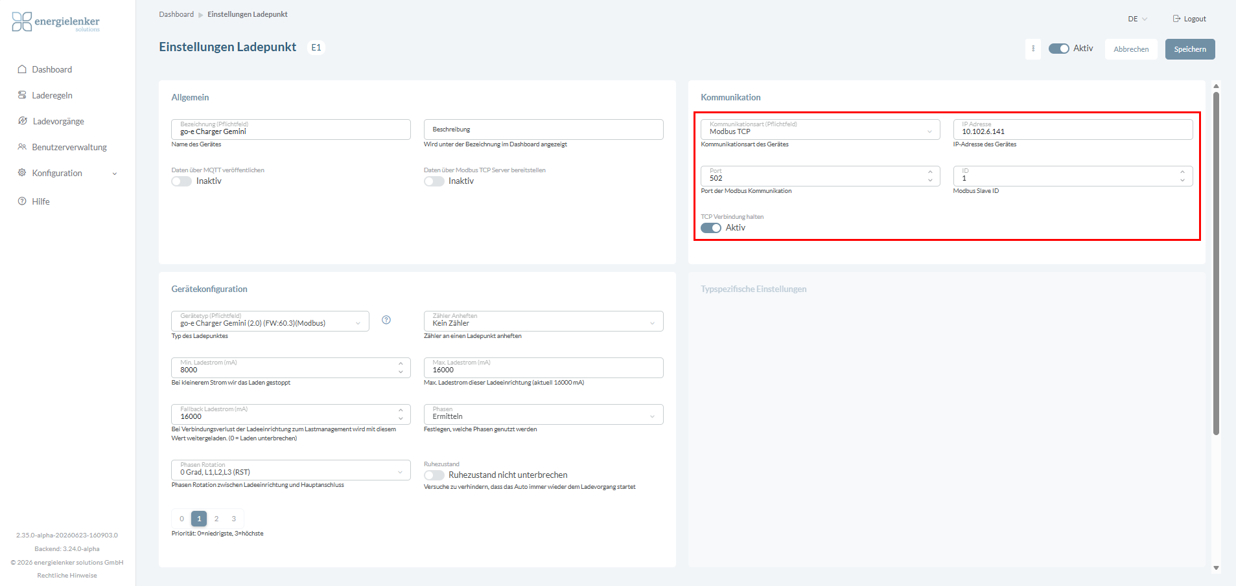Open the Rechtliche Hinweise link
1236x586 pixels.
pos(67,576)
